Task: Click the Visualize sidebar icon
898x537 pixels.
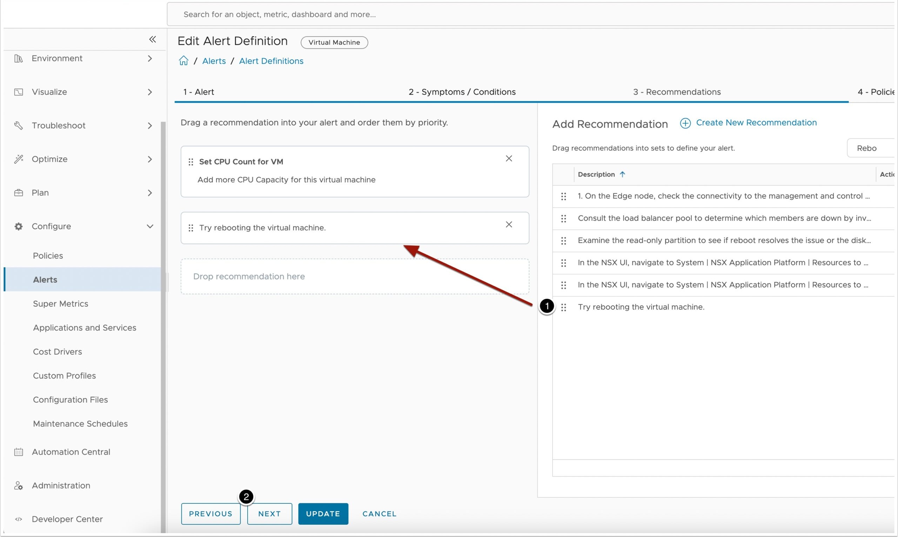Action: point(19,92)
